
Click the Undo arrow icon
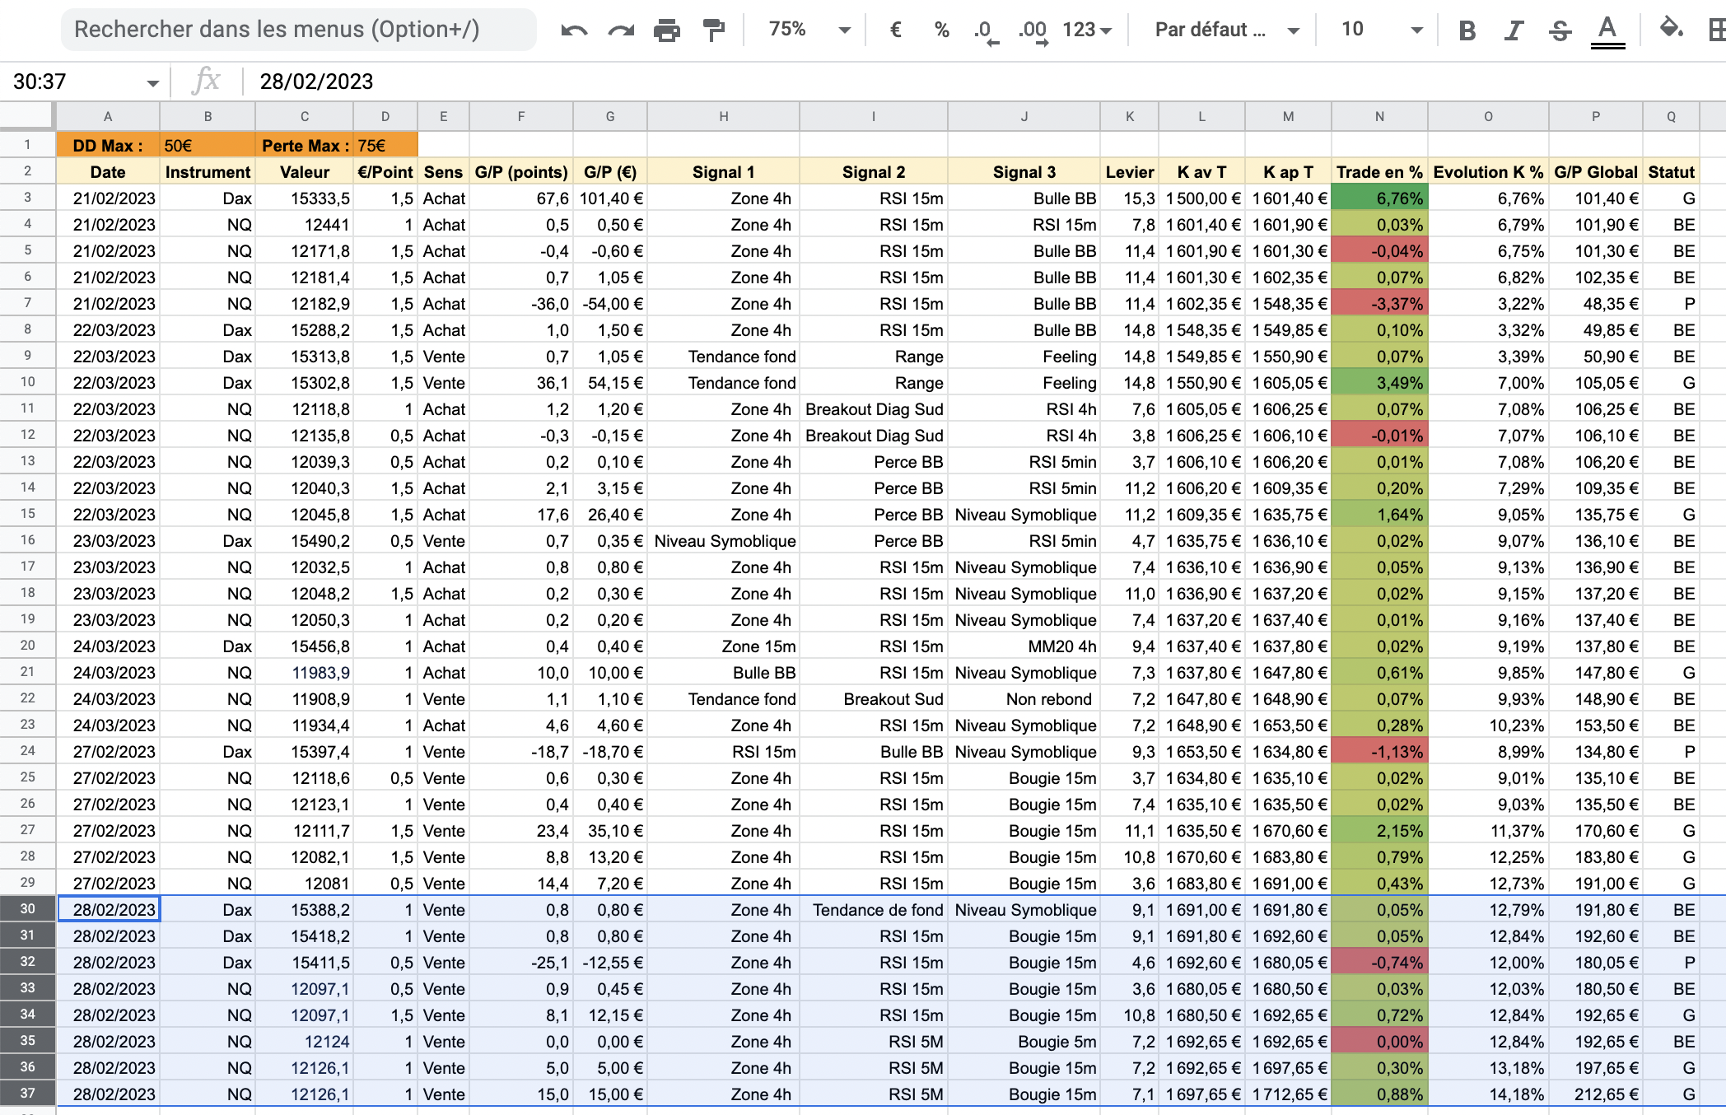coord(574,30)
